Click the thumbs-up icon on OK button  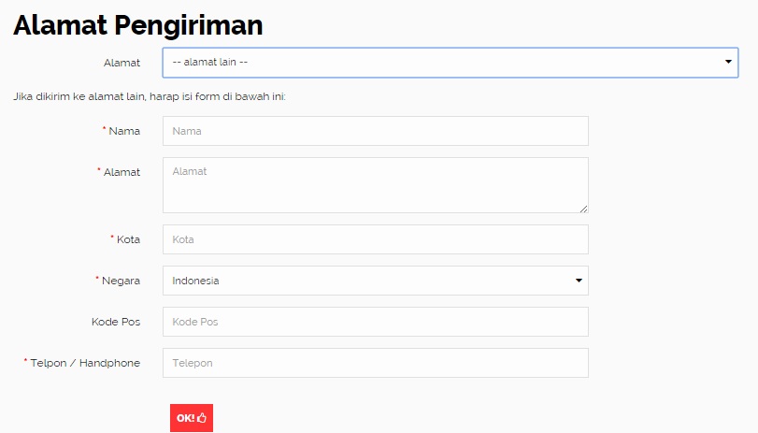[x=202, y=418]
